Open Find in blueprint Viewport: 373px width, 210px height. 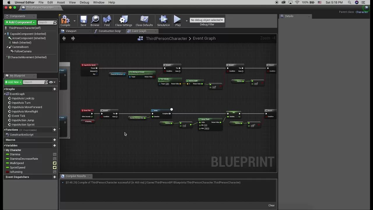pyautogui.click(x=107, y=21)
